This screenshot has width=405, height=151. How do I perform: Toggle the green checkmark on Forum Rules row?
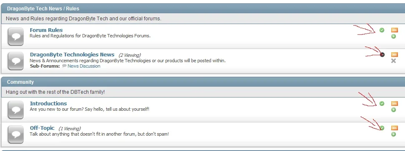click(x=382, y=30)
